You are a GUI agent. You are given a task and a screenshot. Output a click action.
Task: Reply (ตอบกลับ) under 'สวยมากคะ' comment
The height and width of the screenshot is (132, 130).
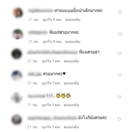pyautogui.click(x=71, y=83)
